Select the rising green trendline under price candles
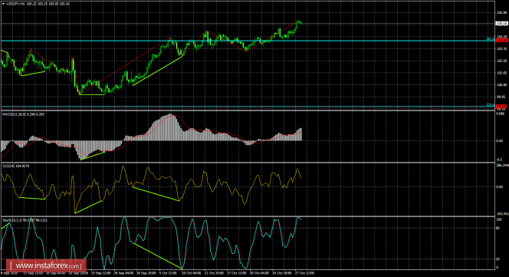The image size is (509, 277). [158, 71]
